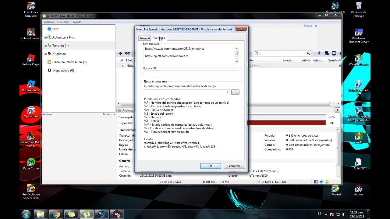
Task: Click the Bajada column header
Action: [286, 60]
